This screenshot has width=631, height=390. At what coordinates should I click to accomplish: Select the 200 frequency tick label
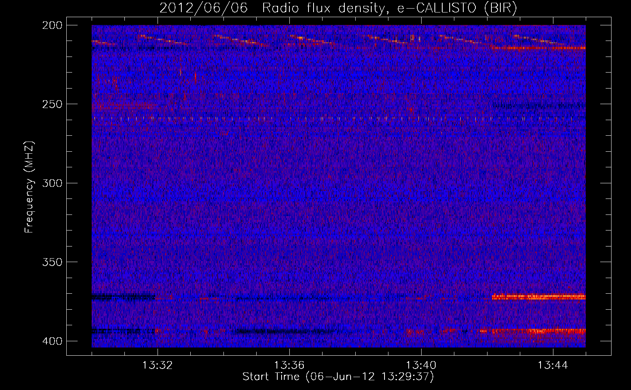(x=52, y=25)
